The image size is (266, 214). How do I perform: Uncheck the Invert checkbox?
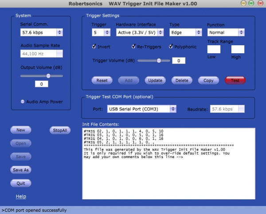(x=94, y=46)
